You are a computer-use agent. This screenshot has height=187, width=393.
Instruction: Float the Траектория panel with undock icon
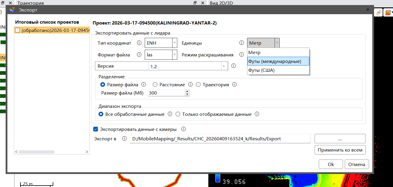195,3
